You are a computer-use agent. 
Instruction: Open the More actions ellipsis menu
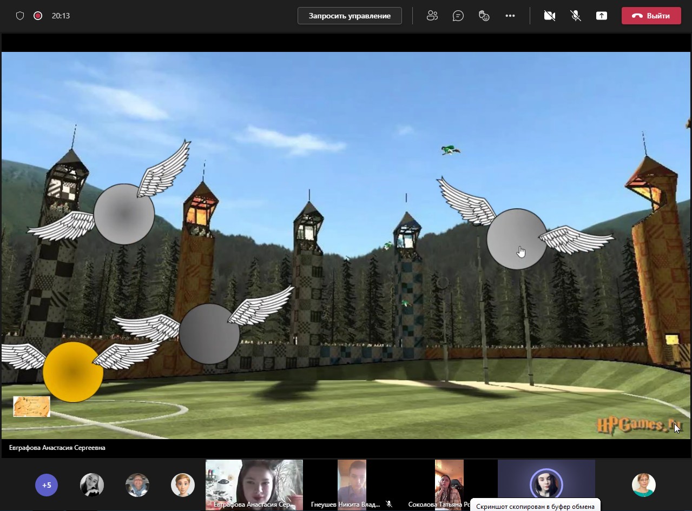tap(510, 16)
